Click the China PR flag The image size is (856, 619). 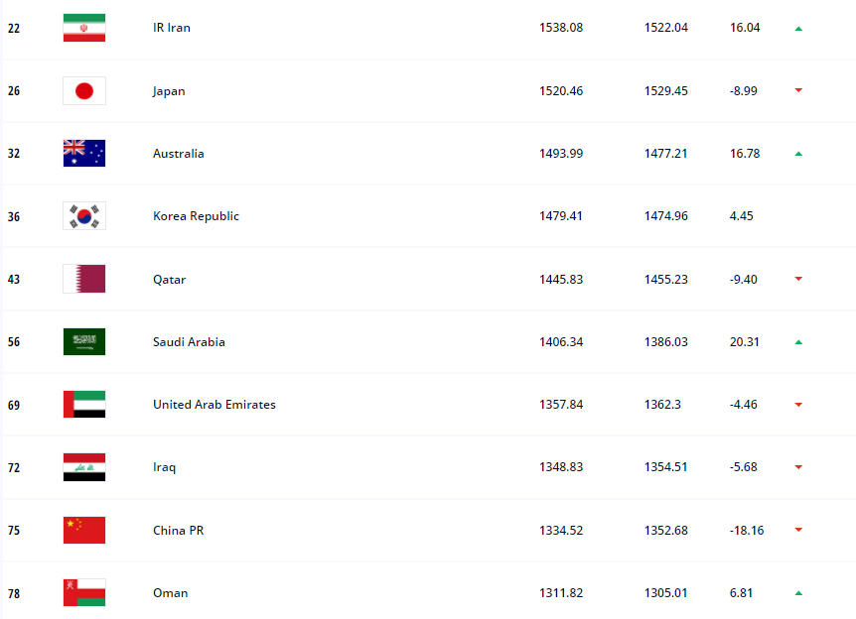pos(84,530)
